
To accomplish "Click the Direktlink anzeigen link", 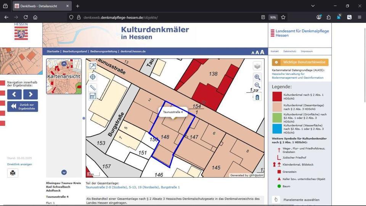I will (19, 164).
